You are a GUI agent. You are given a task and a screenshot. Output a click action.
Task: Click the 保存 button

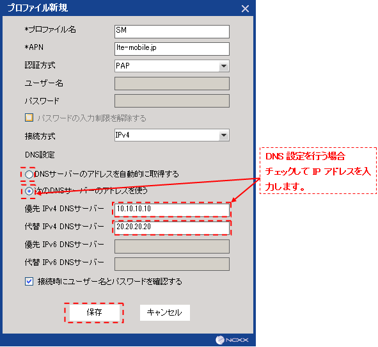[95, 312]
